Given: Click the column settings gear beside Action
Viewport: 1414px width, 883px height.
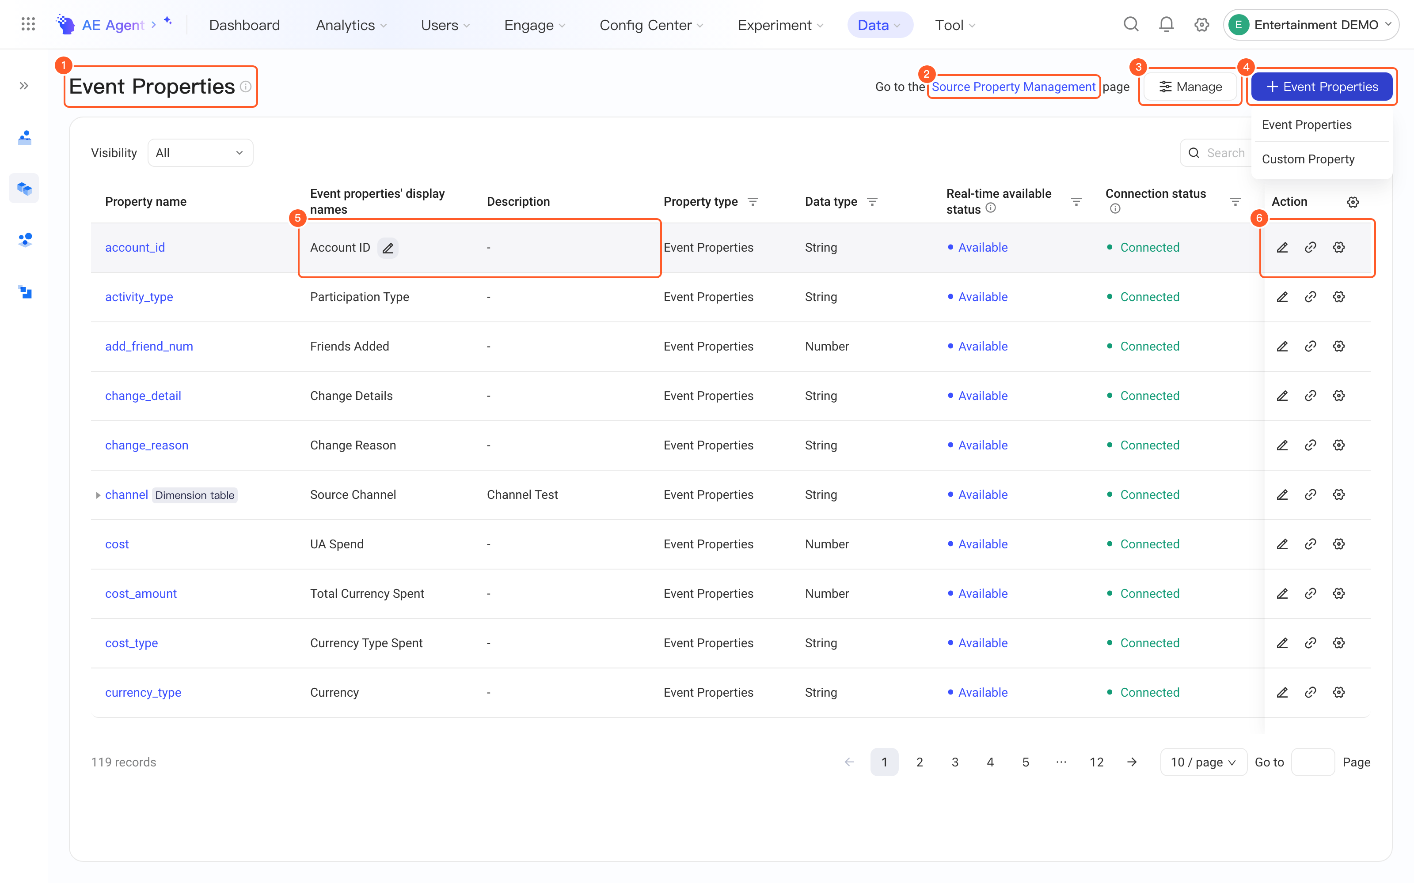Looking at the screenshot, I should (1353, 201).
